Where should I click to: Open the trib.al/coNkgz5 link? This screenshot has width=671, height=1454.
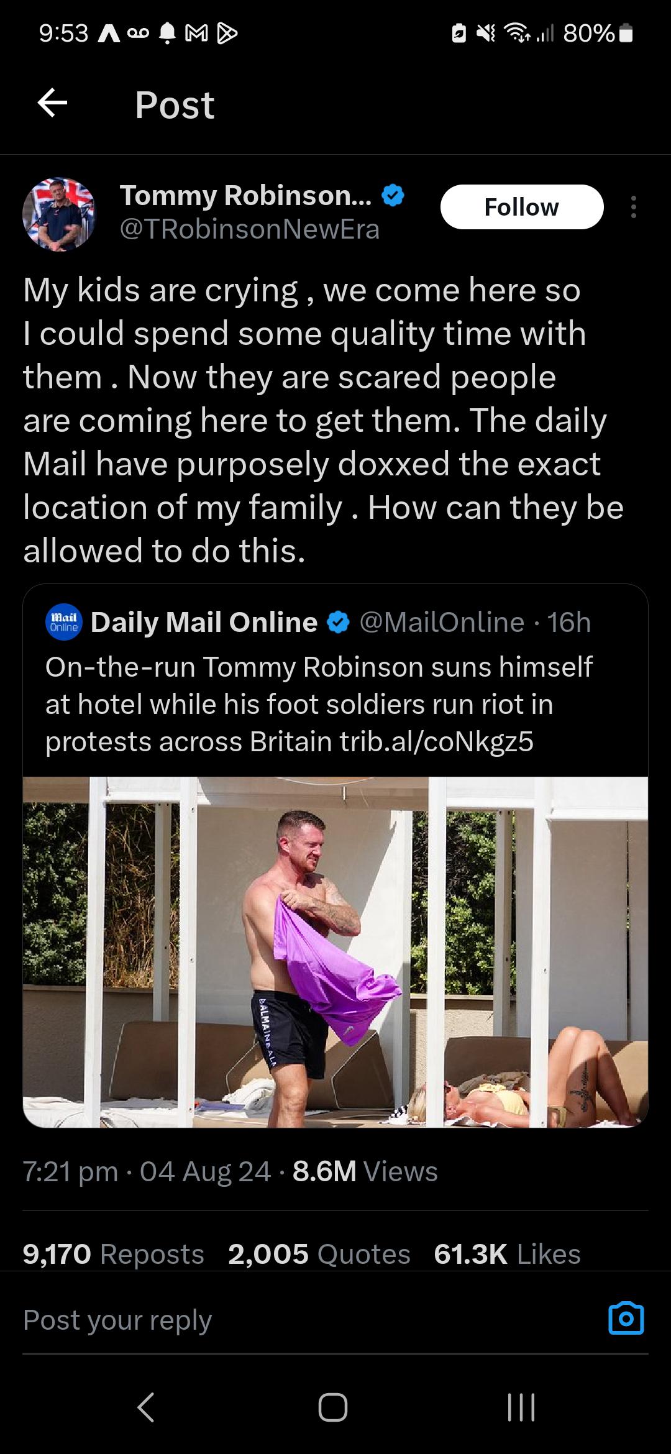437,742
